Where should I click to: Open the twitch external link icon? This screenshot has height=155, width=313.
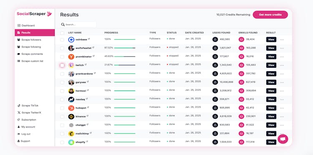[x=86, y=64]
